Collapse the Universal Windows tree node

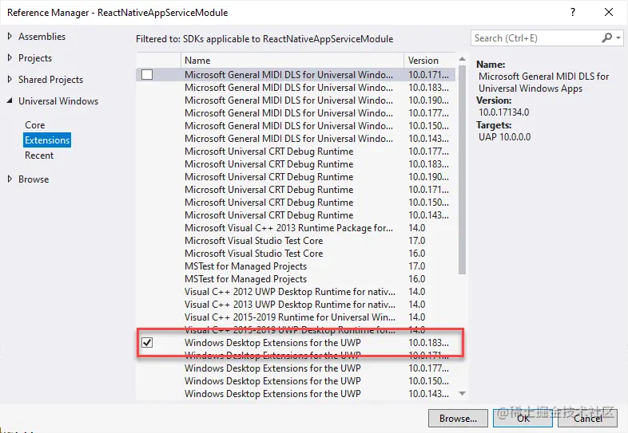pyautogui.click(x=10, y=101)
